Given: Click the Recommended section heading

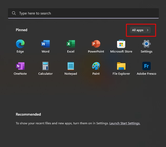Looking at the screenshot, I should [x=28, y=114].
